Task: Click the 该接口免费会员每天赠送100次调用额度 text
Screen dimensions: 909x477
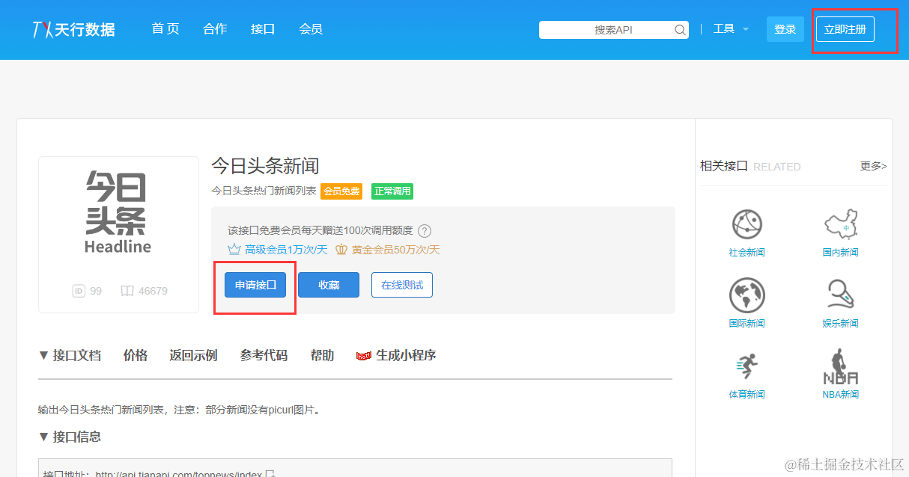Action: point(320,230)
